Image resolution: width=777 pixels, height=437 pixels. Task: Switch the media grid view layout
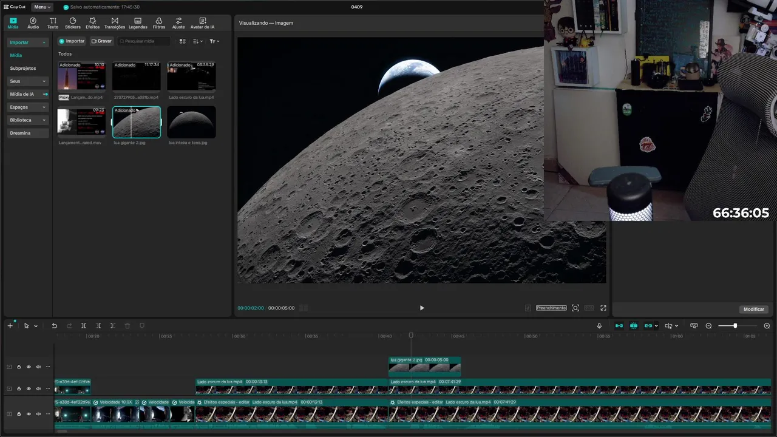[x=182, y=41]
